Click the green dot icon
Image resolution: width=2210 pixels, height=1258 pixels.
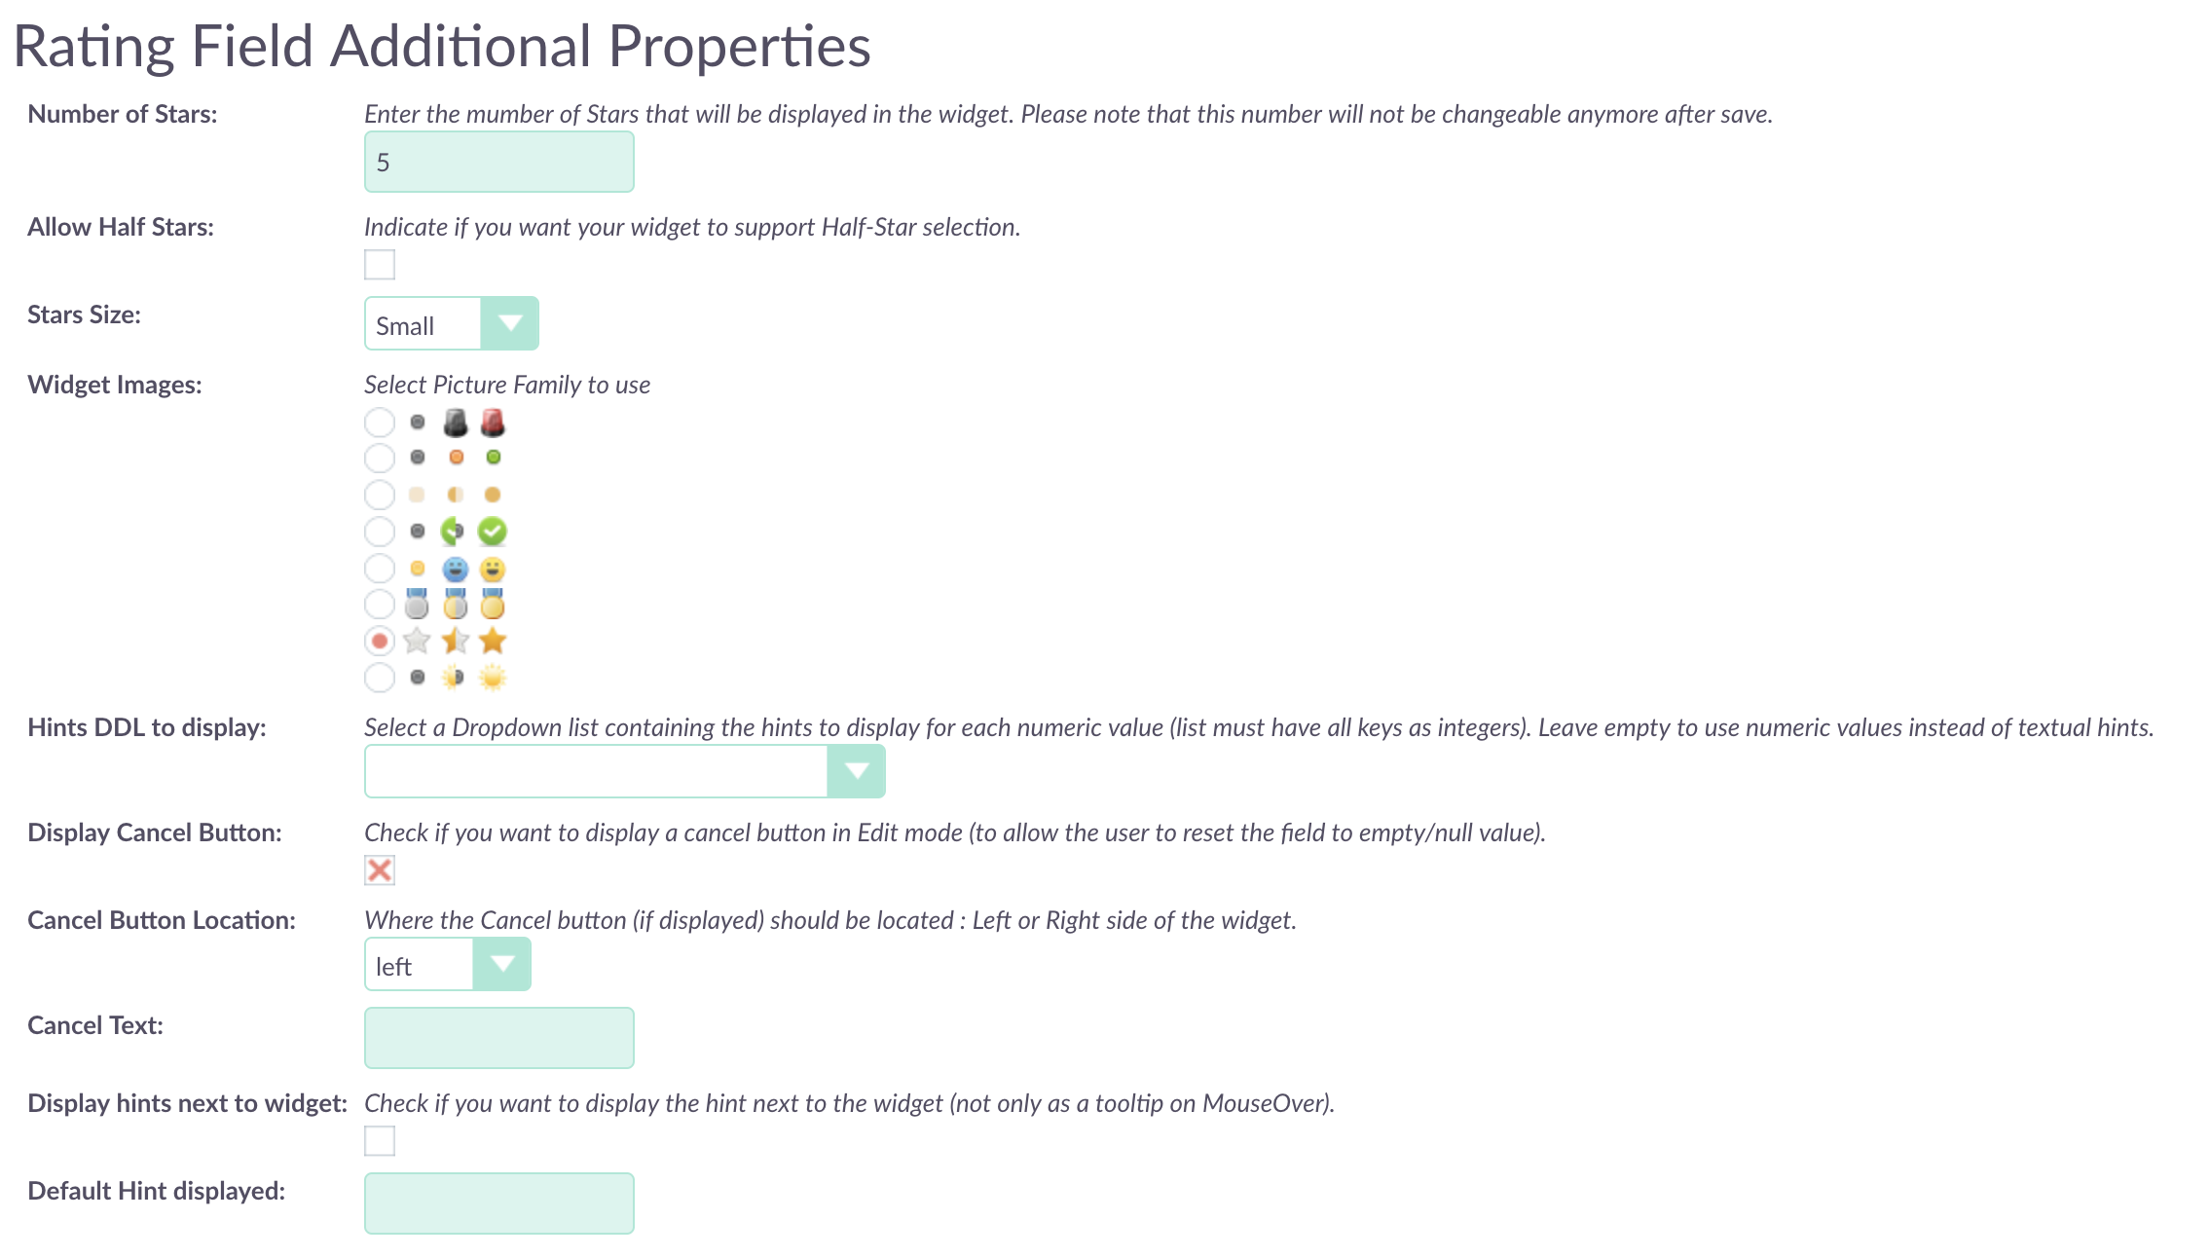pos(493,457)
